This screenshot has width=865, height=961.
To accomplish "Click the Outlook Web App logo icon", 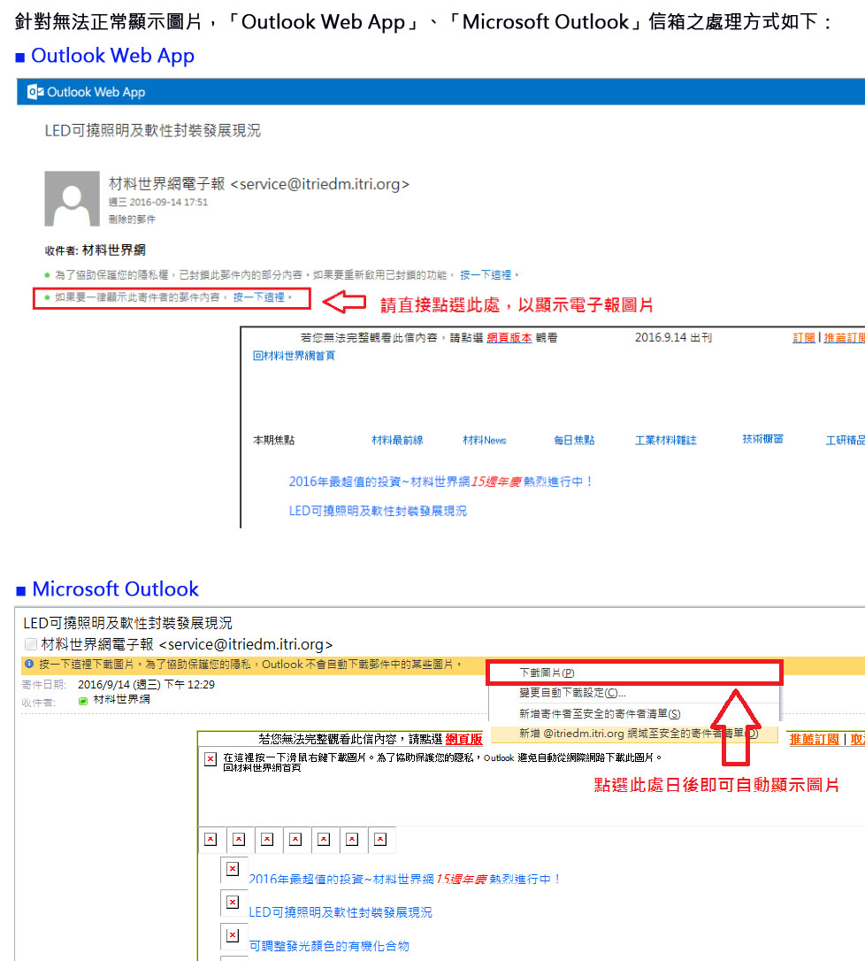I will [x=35, y=92].
